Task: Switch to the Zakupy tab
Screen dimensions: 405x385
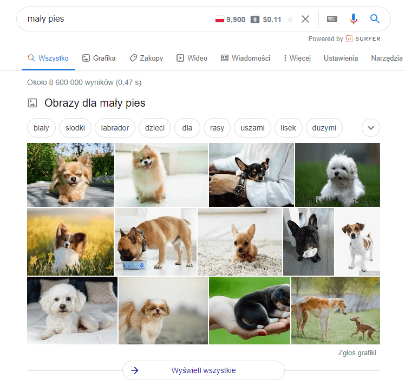Action: (146, 58)
